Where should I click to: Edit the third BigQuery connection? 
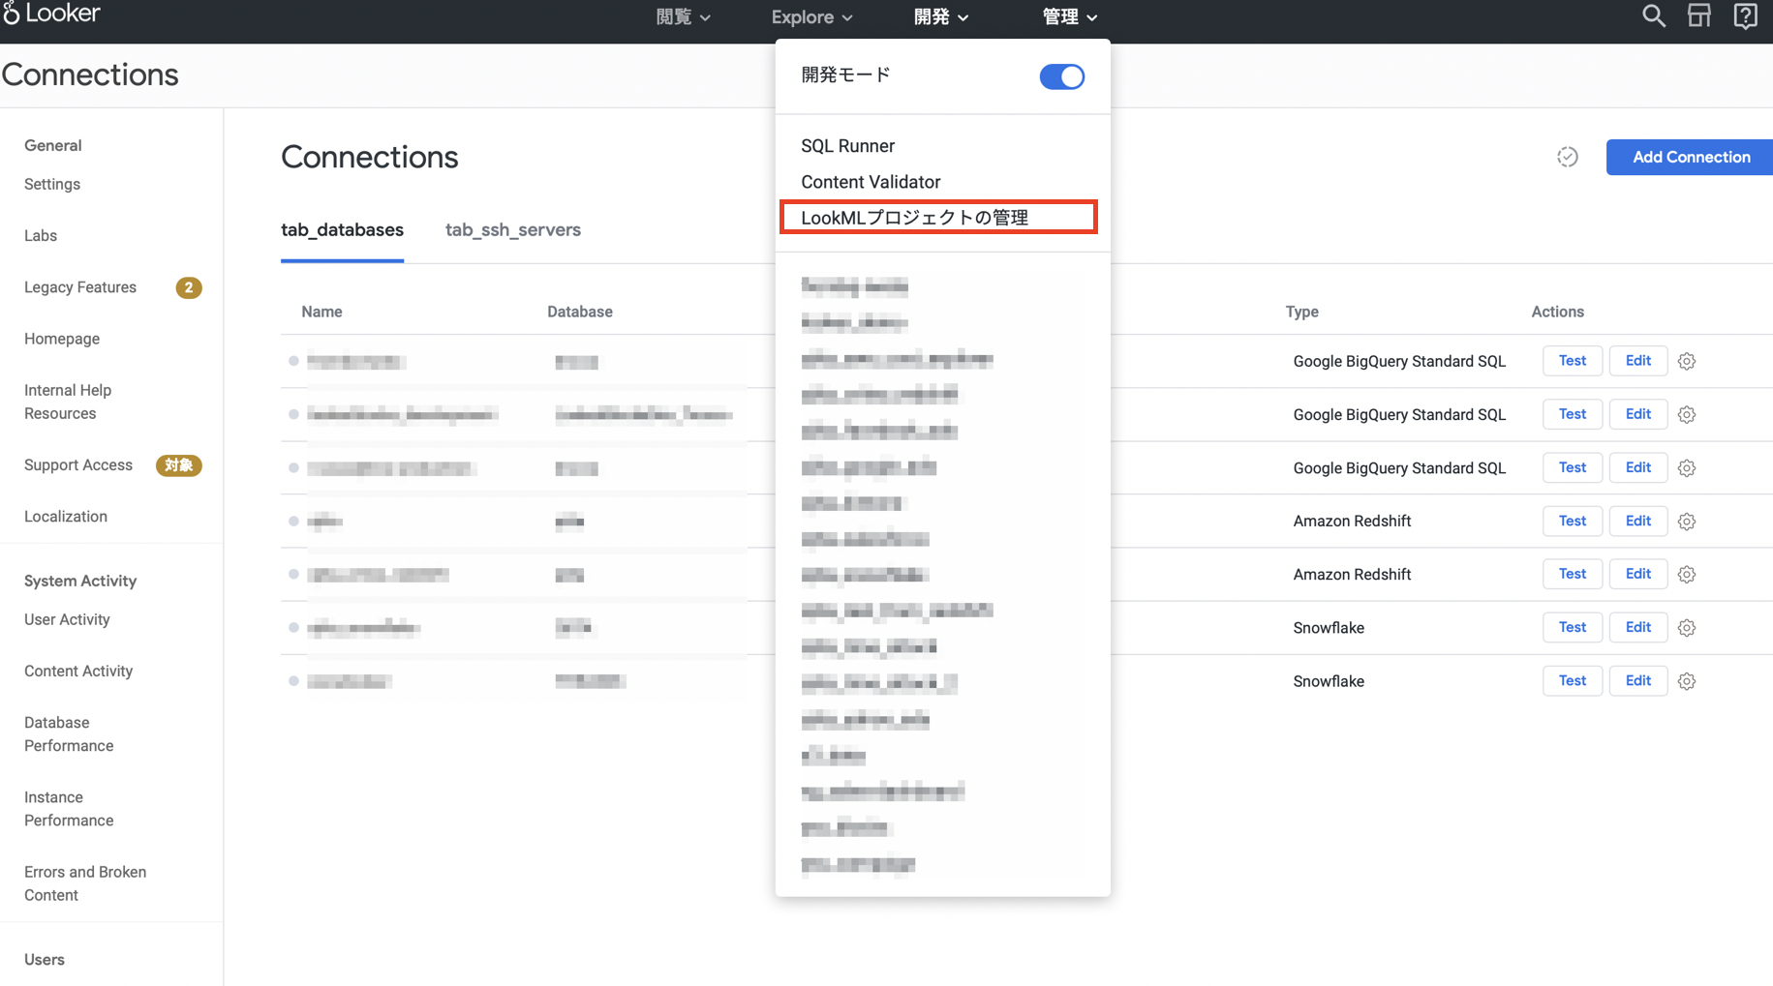pyautogui.click(x=1637, y=467)
